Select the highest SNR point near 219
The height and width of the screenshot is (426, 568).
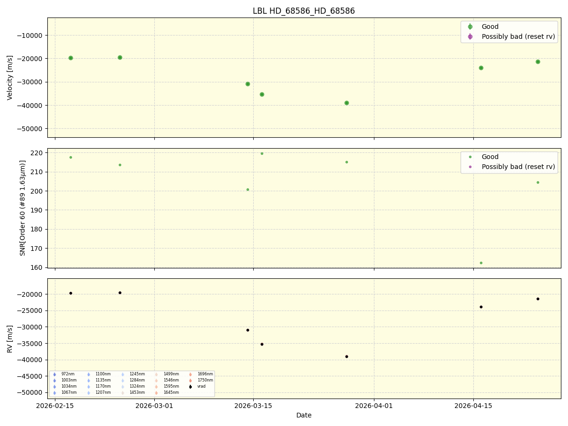click(262, 153)
